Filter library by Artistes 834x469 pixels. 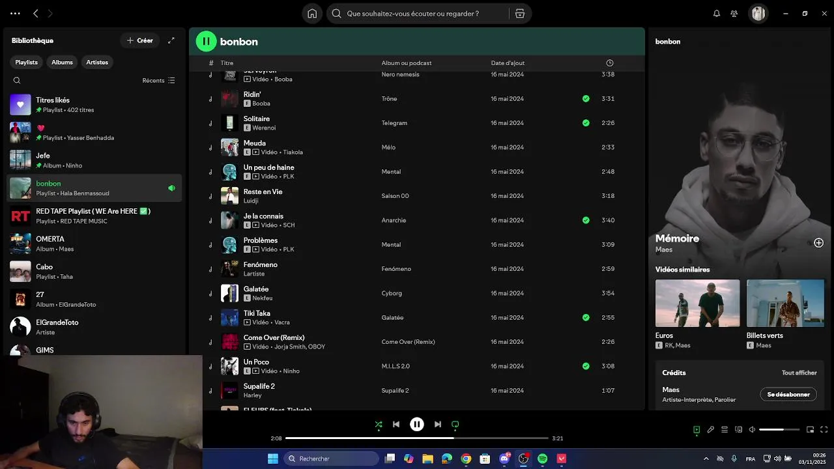[x=97, y=63]
